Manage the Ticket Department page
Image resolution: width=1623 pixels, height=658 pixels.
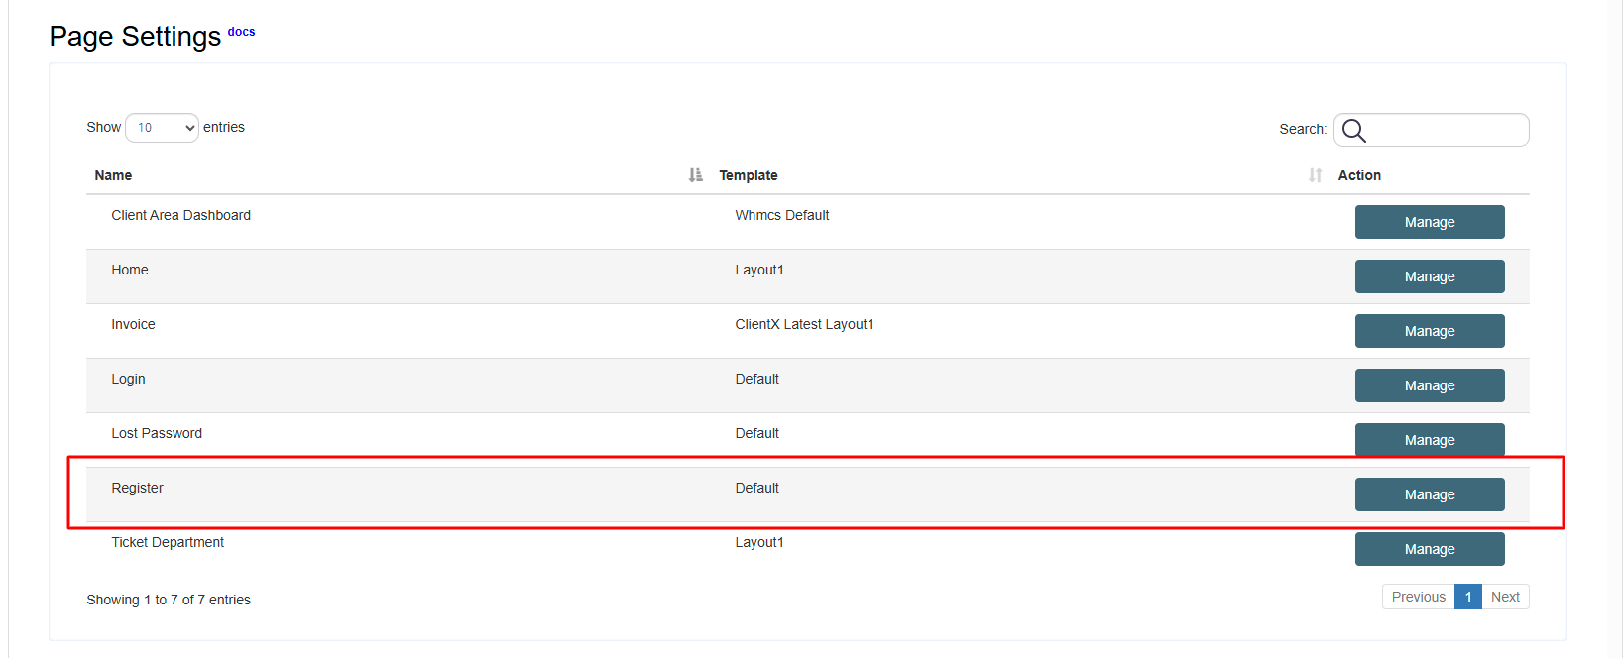pyautogui.click(x=1429, y=549)
